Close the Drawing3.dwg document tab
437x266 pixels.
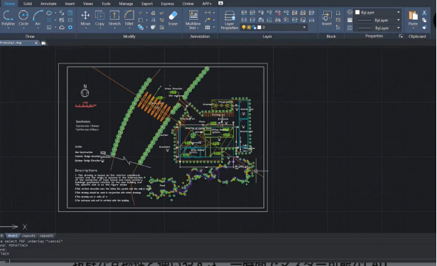pyautogui.click(x=36, y=43)
